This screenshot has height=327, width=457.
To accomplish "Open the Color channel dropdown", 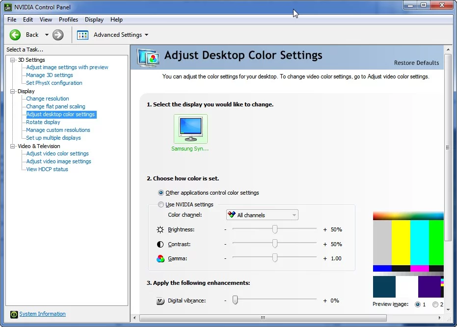I will (x=262, y=215).
